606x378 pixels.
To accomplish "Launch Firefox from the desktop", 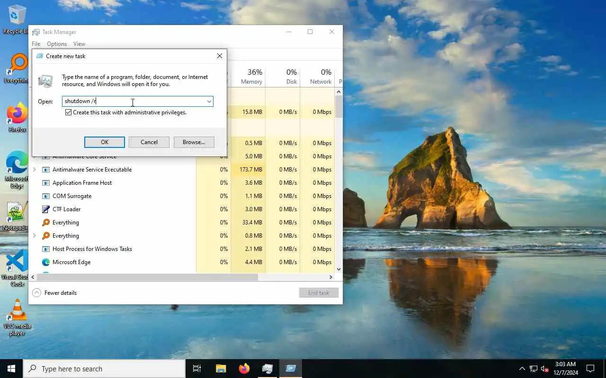I will 18,117.
